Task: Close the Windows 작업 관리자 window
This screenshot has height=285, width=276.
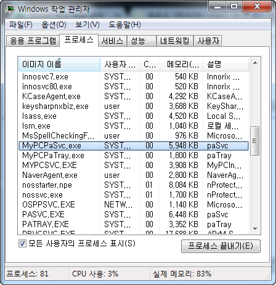Action: pos(257,7)
